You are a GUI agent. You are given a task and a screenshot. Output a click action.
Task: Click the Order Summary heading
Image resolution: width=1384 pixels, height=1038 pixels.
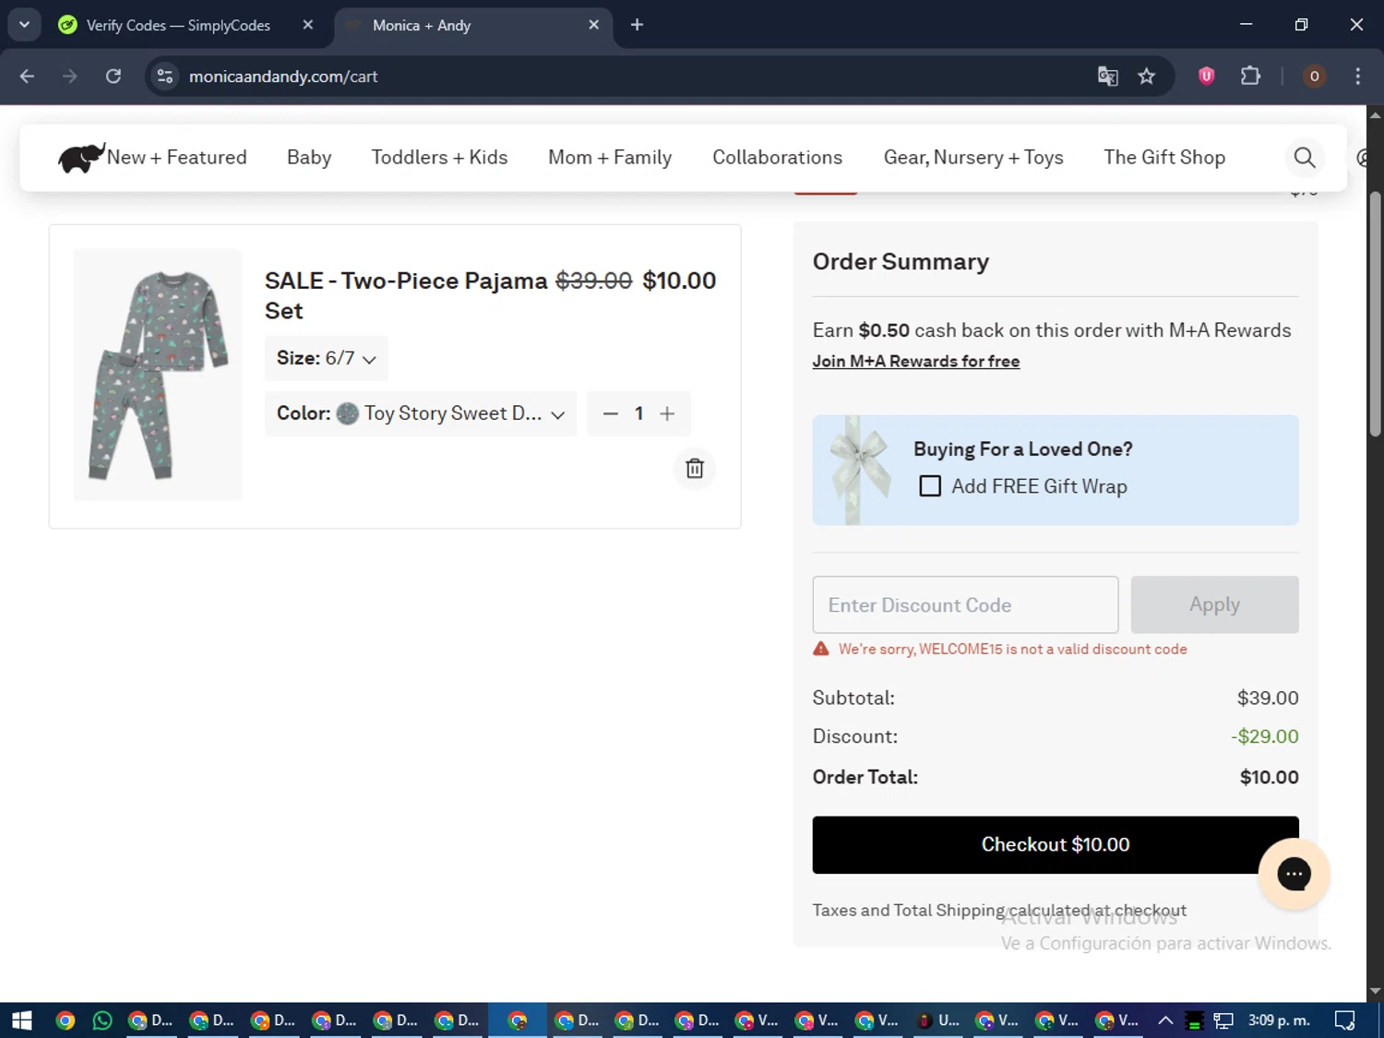(x=901, y=262)
